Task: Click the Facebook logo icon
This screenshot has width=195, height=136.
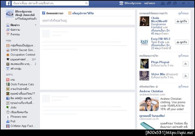Action: [8, 3]
